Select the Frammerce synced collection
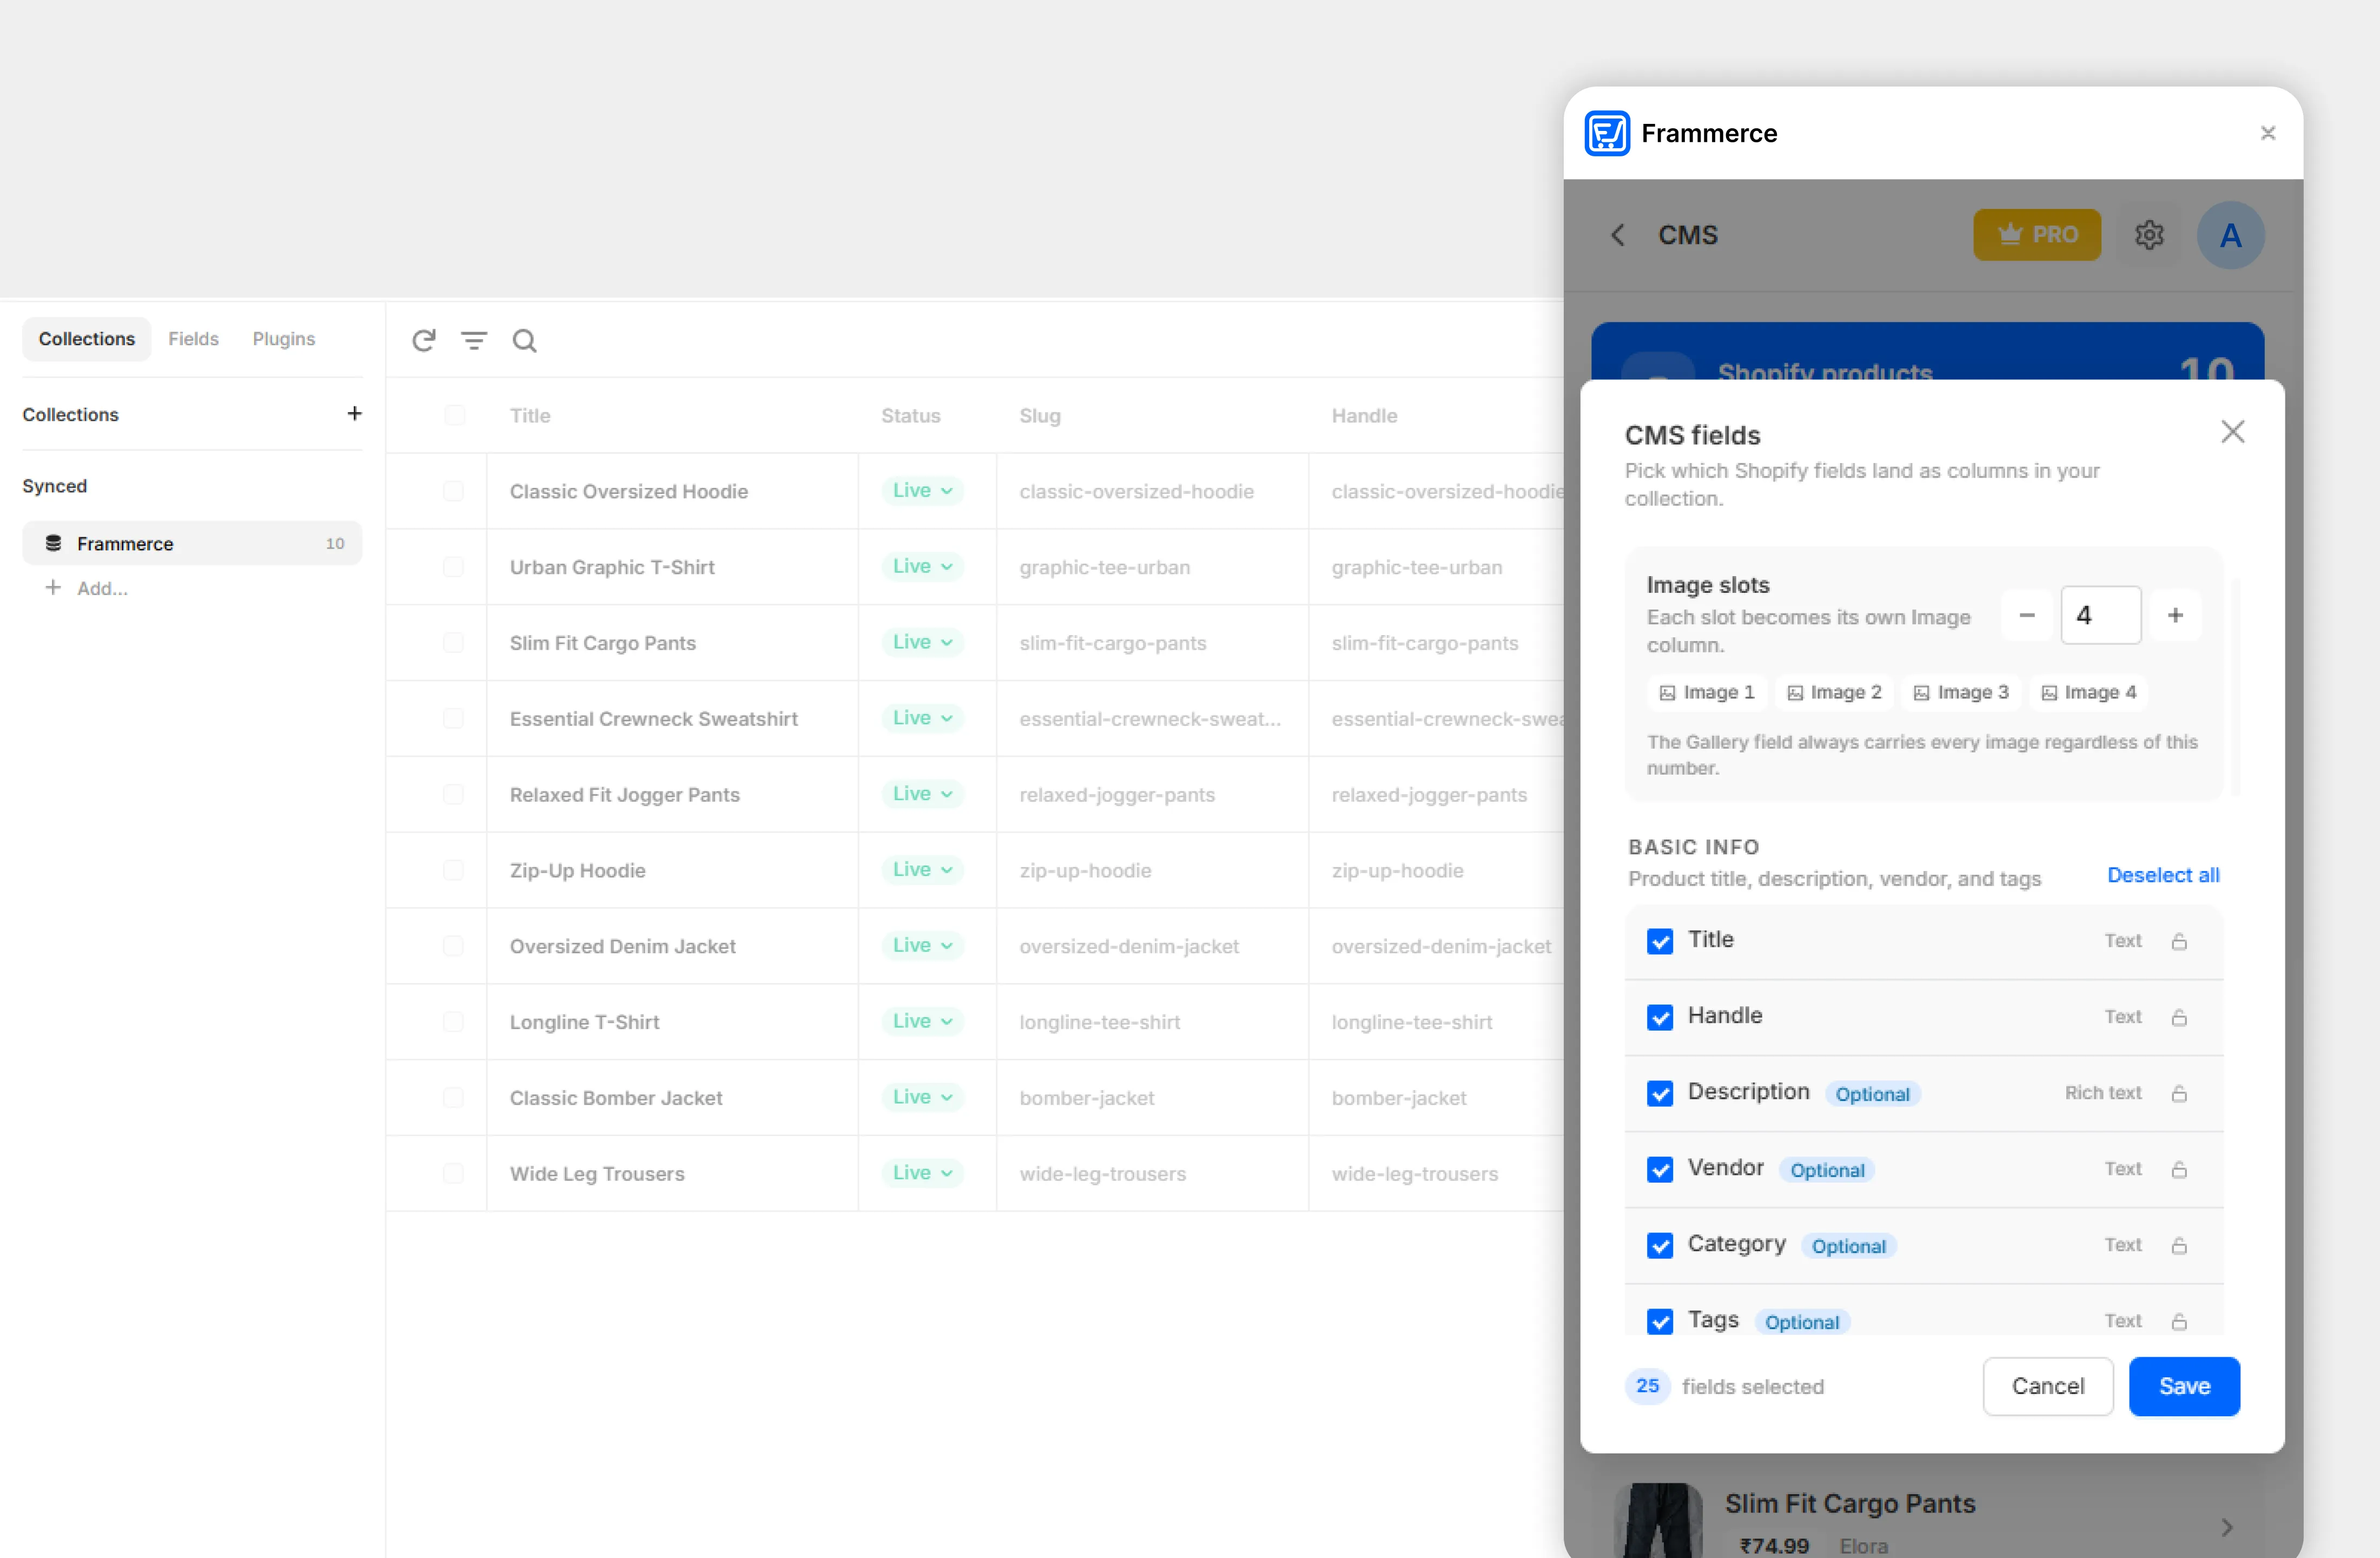The width and height of the screenshot is (2380, 1558). click(x=192, y=543)
